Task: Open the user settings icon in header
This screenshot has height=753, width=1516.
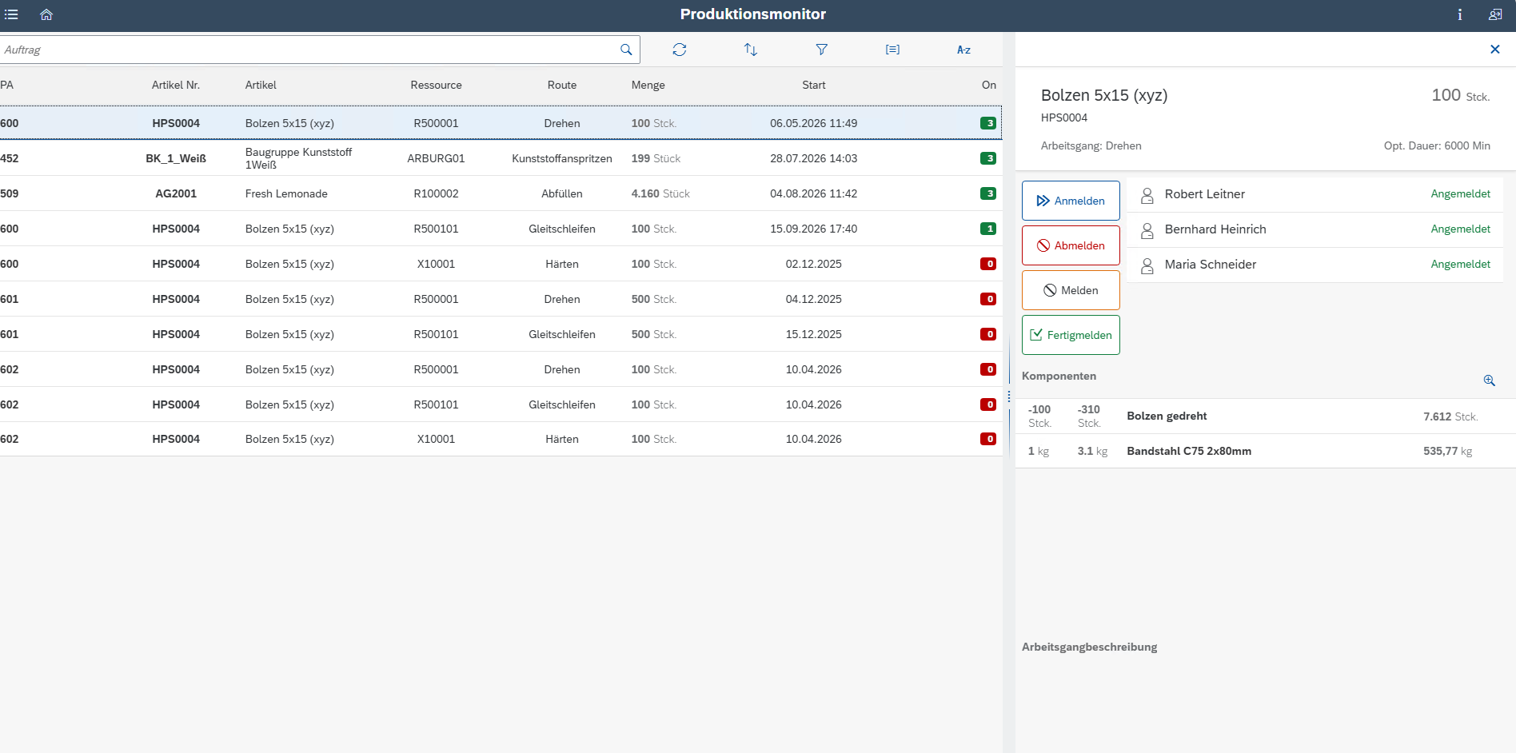Action: pyautogui.click(x=1495, y=14)
